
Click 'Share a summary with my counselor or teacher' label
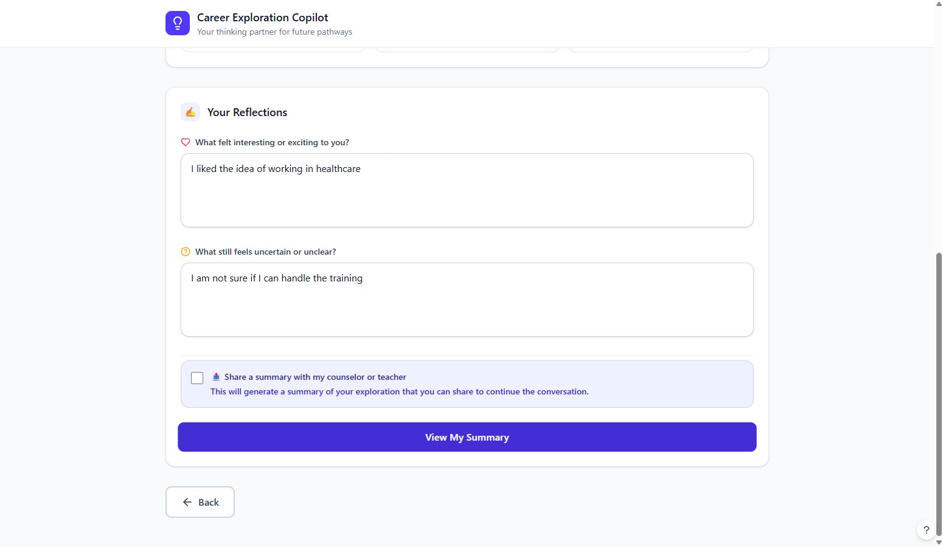tap(315, 377)
